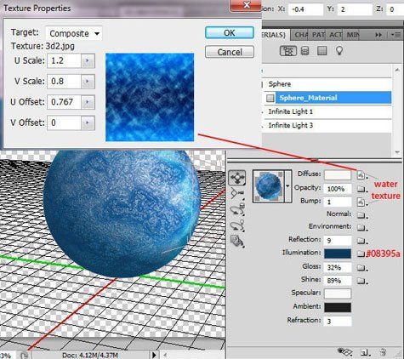Viewport: 404px width, 359px height.
Task: Click the Gloss field showing 32%
Action: click(x=338, y=267)
